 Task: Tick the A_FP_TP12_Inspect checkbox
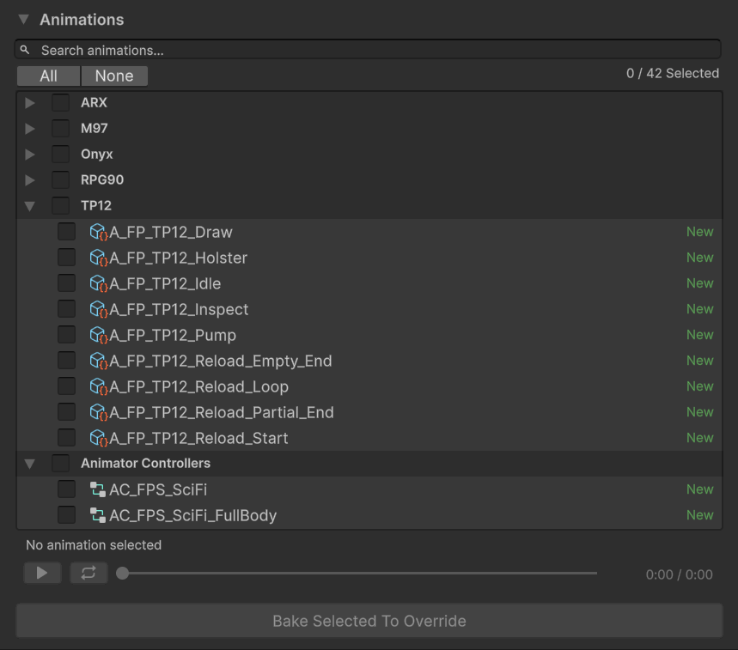pos(66,309)
